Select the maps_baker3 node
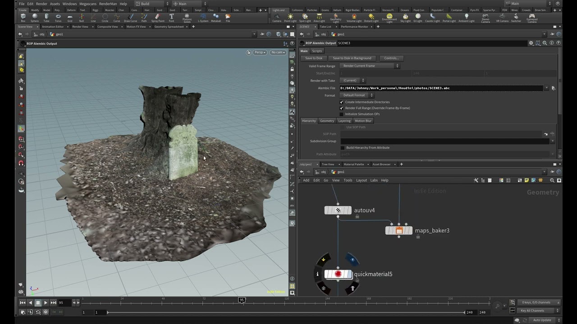The width and height of the screenshot is (577, 324). [398, 230]
